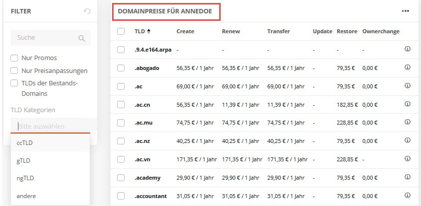Image resolution: width=421 pixels, height=206 pixels.
Task: Reset filters with the undo arrow icon
Action: pos(87,11)
